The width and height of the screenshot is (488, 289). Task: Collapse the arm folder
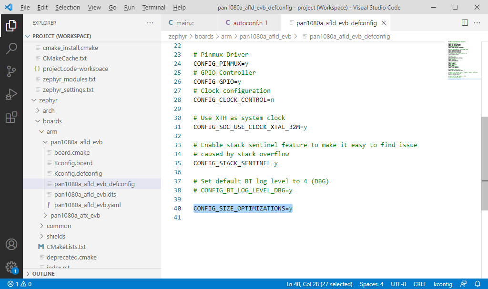(x=92, y=131)
